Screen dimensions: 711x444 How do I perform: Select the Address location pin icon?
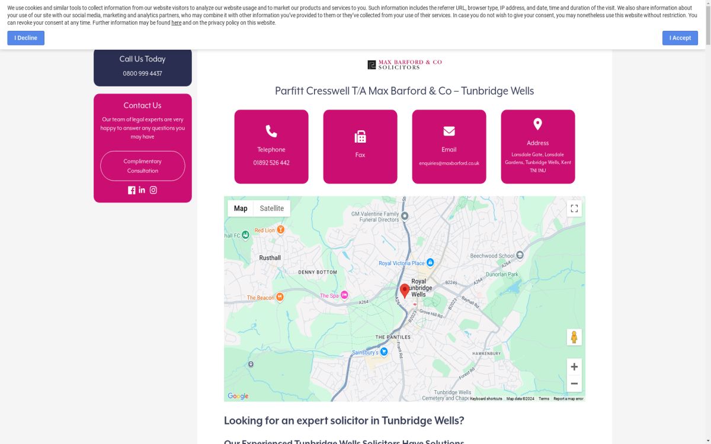[537, 124]
